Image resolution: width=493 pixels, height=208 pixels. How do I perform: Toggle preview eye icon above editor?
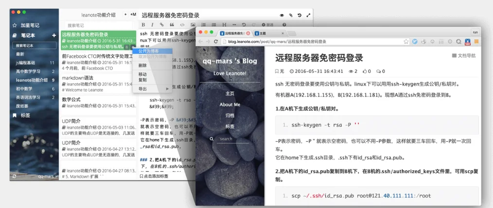click(282, 15)
